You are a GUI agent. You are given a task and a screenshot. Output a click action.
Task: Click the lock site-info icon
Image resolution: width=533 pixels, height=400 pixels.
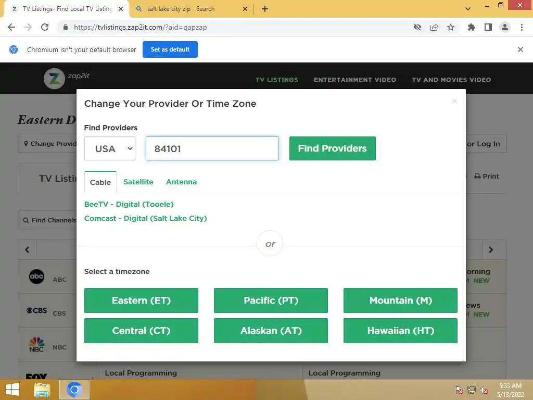pos(66,27)
